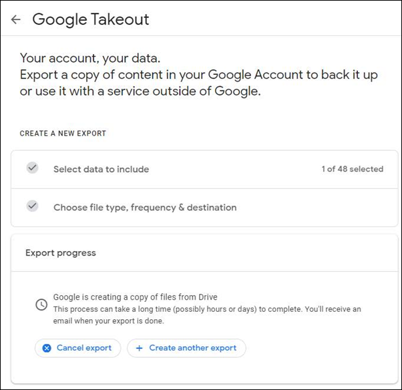The width and height of the screenshot is (402, 390).
Task: Click the Export a copy of content description line
Action: pyautogui.click(x=199, y=75)
